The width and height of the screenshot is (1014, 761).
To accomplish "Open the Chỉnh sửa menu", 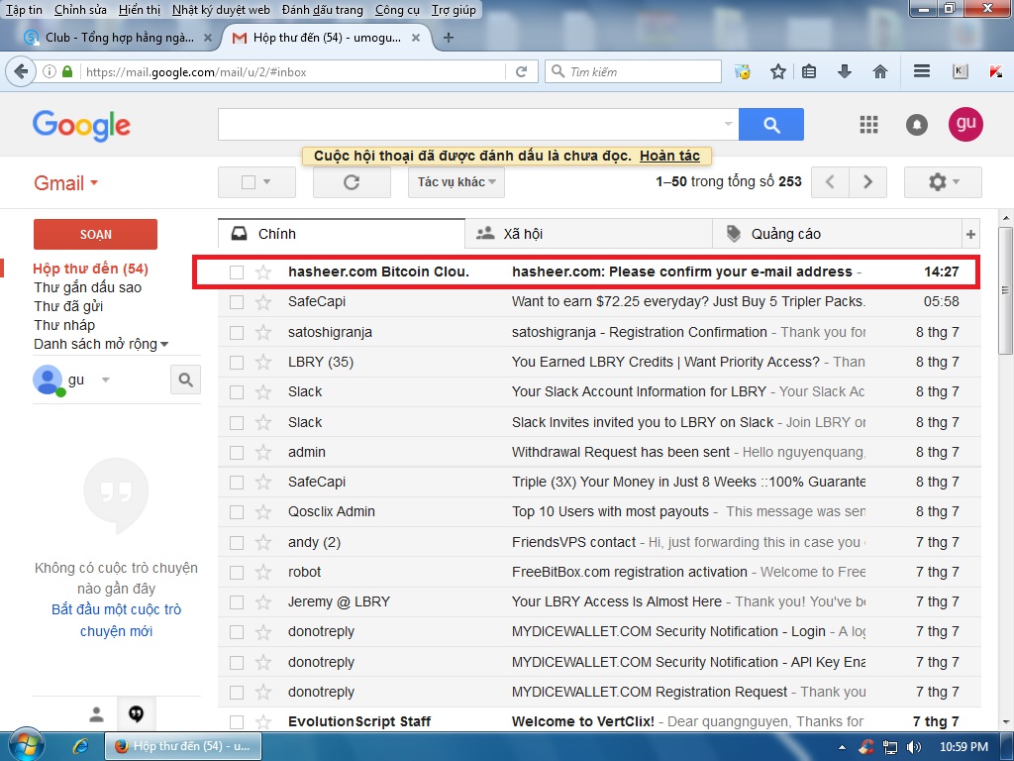I will 80,10.
